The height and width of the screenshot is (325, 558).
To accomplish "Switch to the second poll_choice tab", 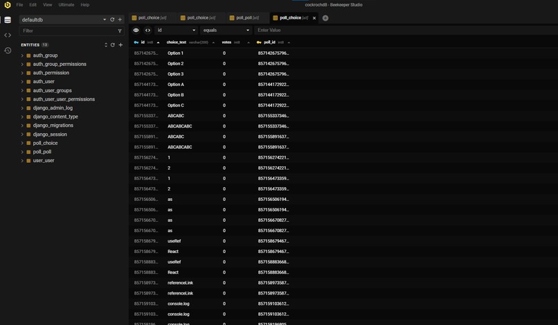I will pyautogui.click(x=201, y=18).
